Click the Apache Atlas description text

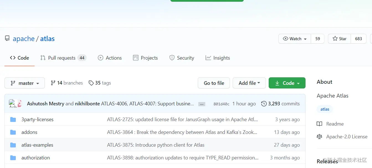(332, 96)
